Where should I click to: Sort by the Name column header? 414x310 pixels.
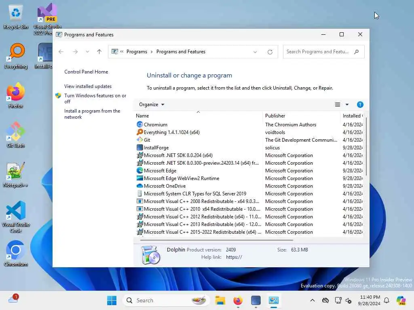click(x=198, y=116)
